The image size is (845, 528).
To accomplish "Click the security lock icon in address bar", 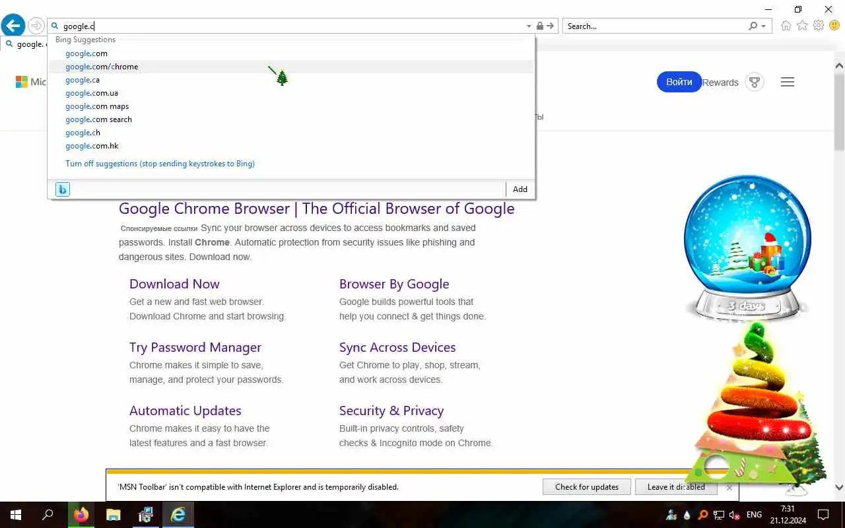I will tap(540, 26).
